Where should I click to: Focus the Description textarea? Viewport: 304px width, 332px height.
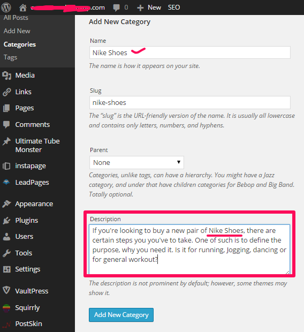189,249
